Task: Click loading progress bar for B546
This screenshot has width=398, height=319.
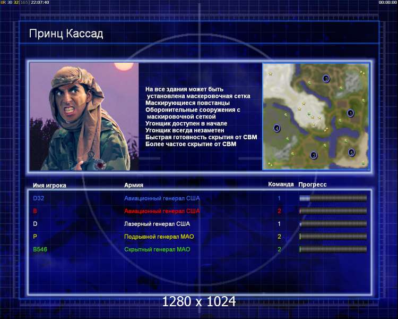Action: [333, 249]
